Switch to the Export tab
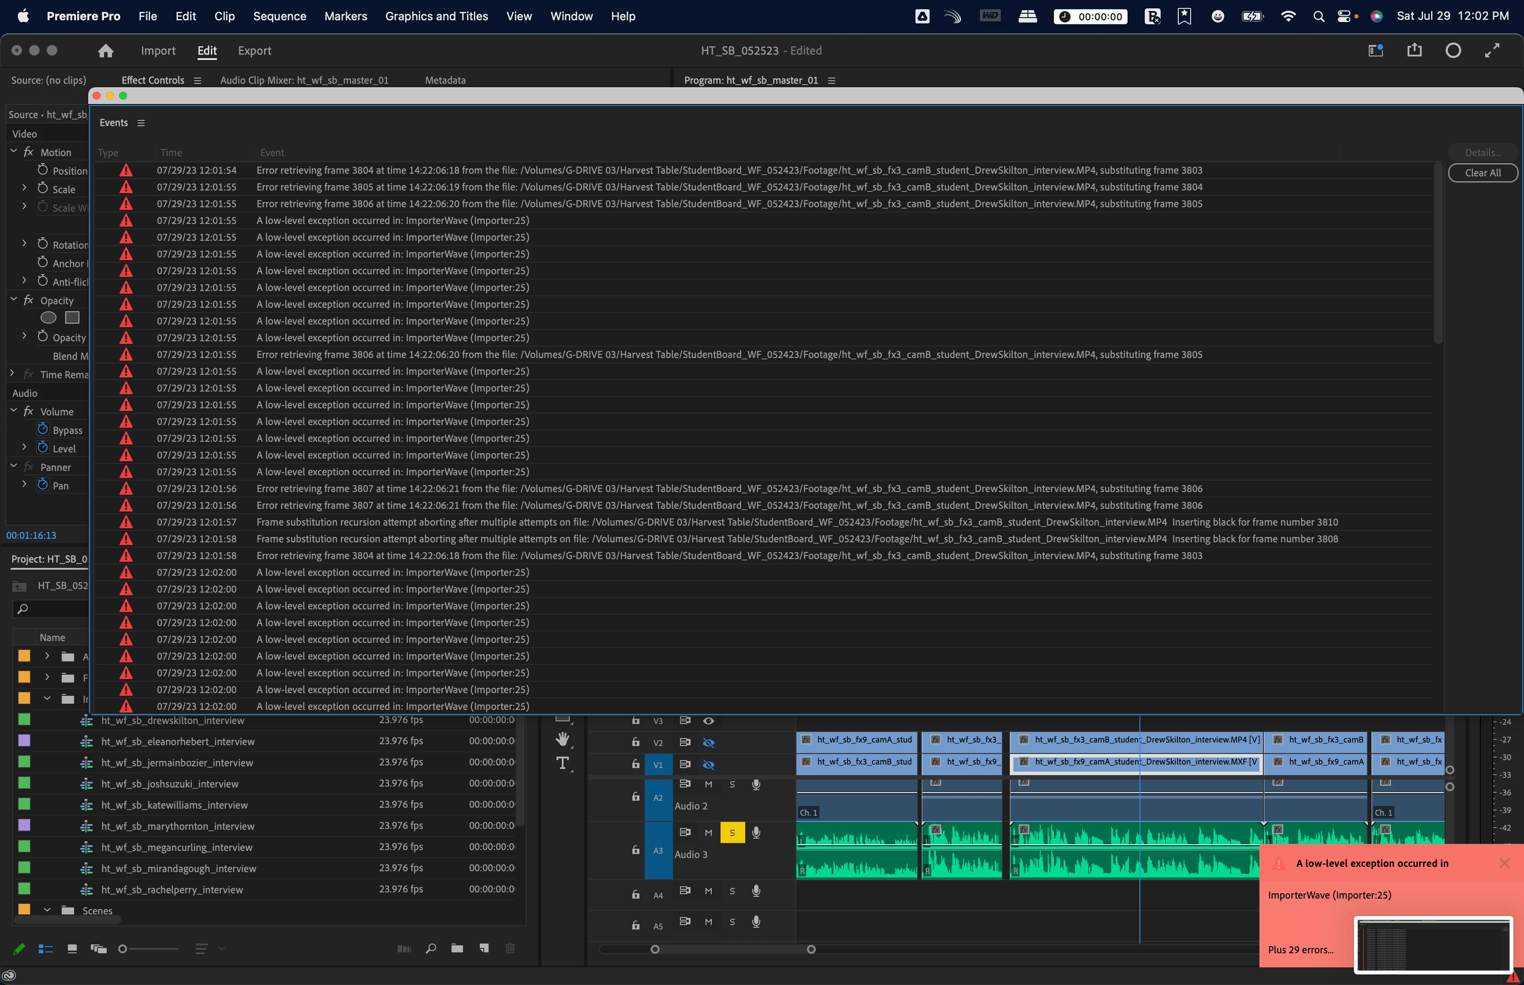The height and width of the screenshot is (985, 1524). click(x=254, y=51)
